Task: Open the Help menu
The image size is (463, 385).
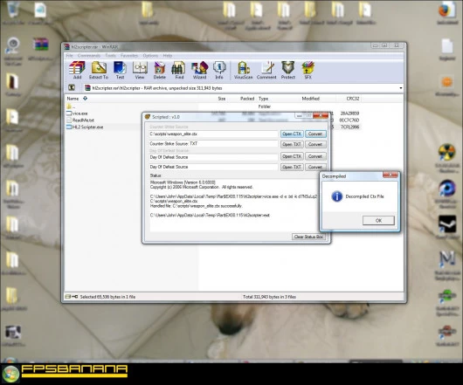Action: pos(168,56)
